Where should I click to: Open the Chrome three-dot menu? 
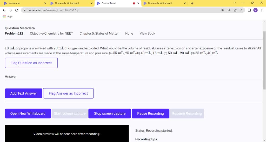click(262, 10)
